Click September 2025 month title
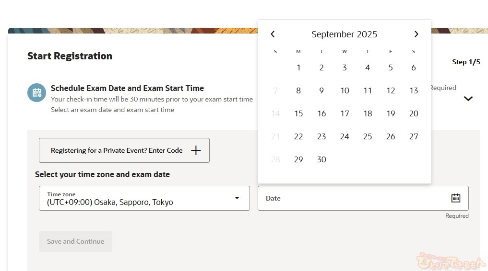This screenshot has height=271, width=488. coord(344,34)
